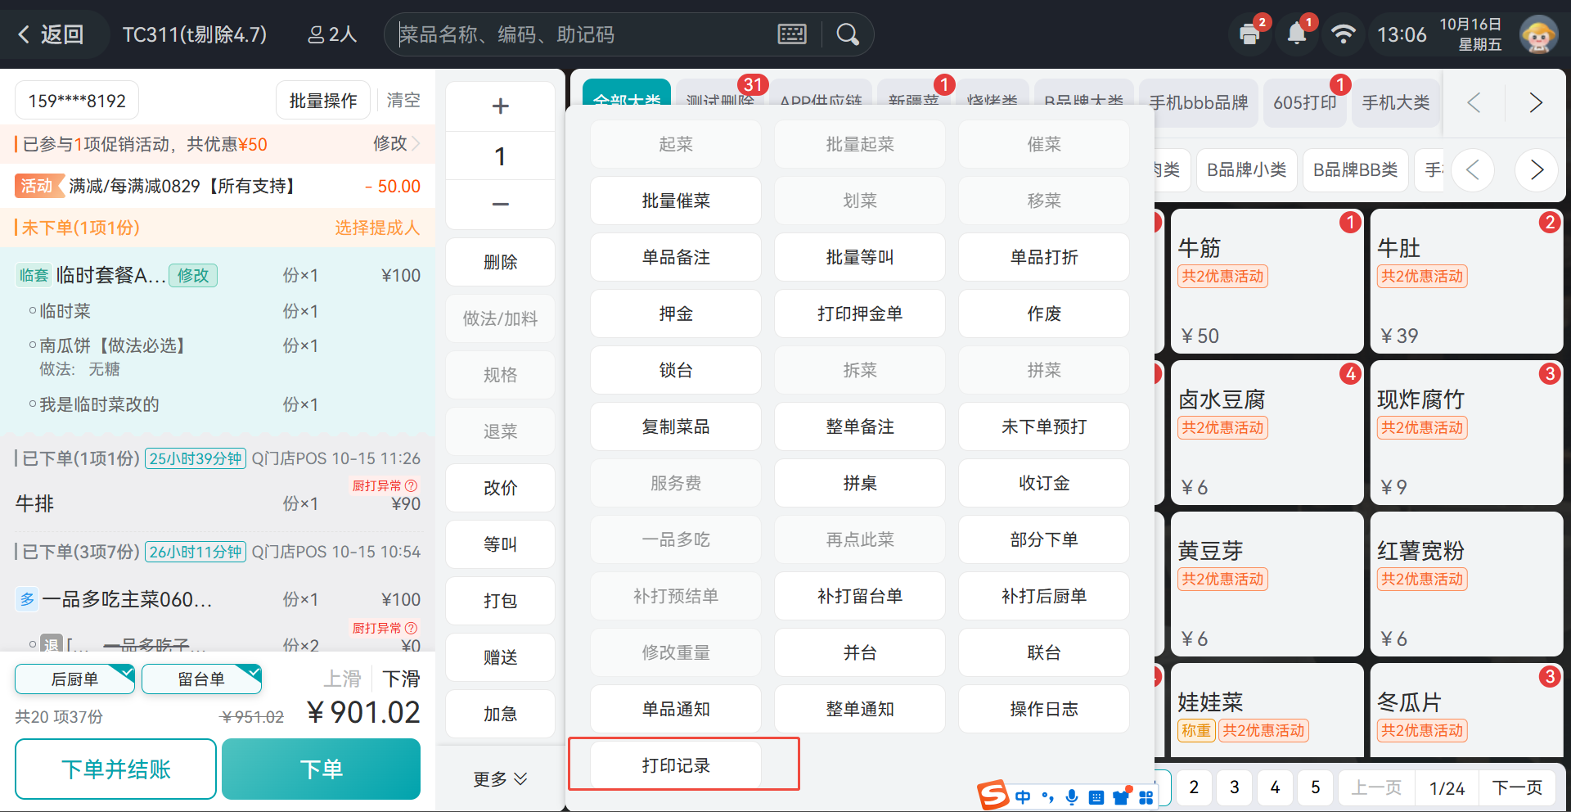This screenshot has width=1571, height=812.
Task: Click the 批量操作 button
Action: 323,101
